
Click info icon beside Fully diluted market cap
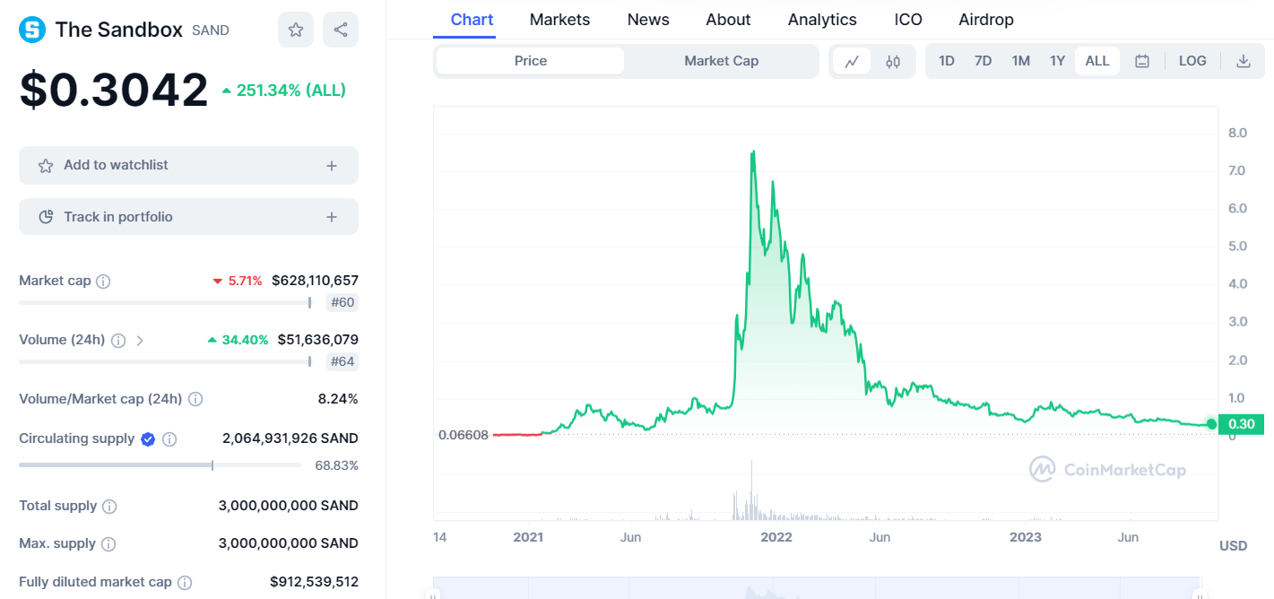185,583
